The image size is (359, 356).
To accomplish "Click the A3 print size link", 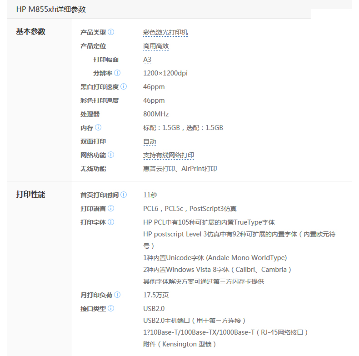I will pos(147,60).
